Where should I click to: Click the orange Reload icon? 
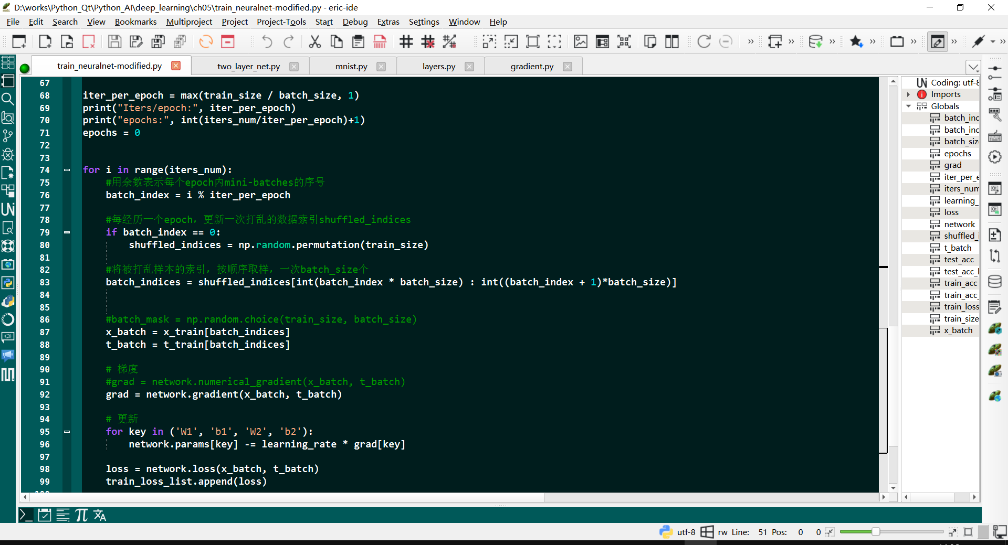point(206,41)
